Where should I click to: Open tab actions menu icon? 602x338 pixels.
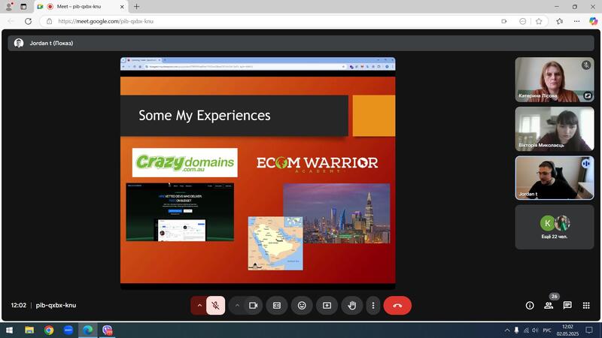coord(23,7)
